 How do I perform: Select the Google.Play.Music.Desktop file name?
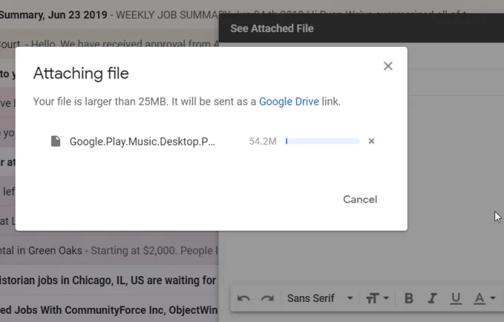click(142, 142)
